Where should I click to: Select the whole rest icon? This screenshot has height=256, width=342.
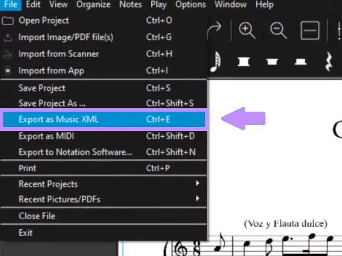click(x=272, y=62)
